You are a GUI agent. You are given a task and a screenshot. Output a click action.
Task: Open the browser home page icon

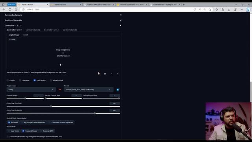(x=16, y=9)
